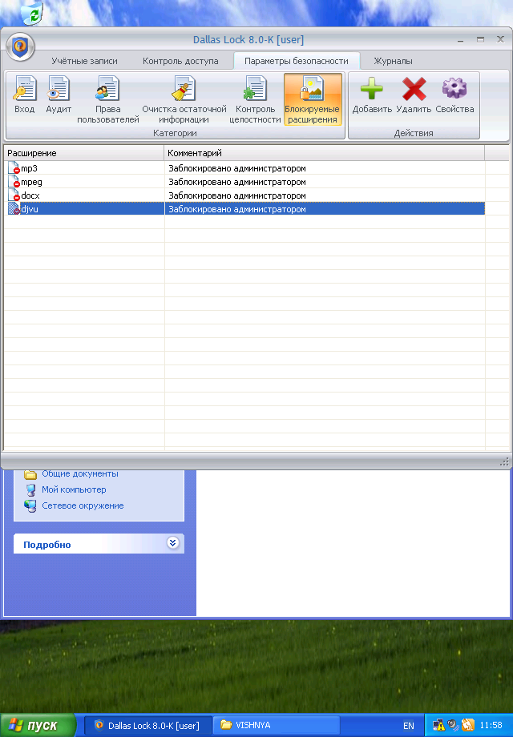Open the Аудит category

click(59, 95)
